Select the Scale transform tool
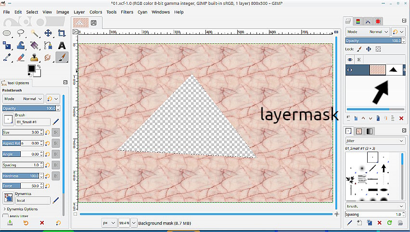The image size is (410, 232). pos(7,46)
